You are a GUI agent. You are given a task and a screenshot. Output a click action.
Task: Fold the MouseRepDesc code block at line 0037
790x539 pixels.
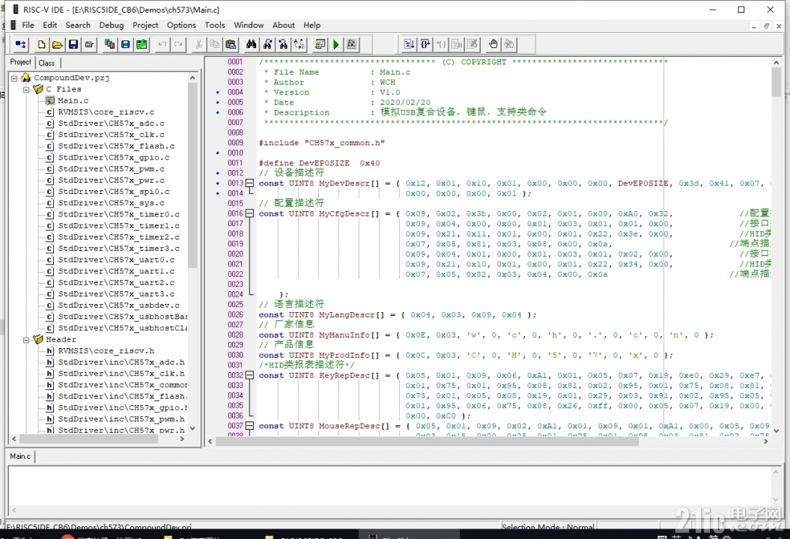[249, 426]
